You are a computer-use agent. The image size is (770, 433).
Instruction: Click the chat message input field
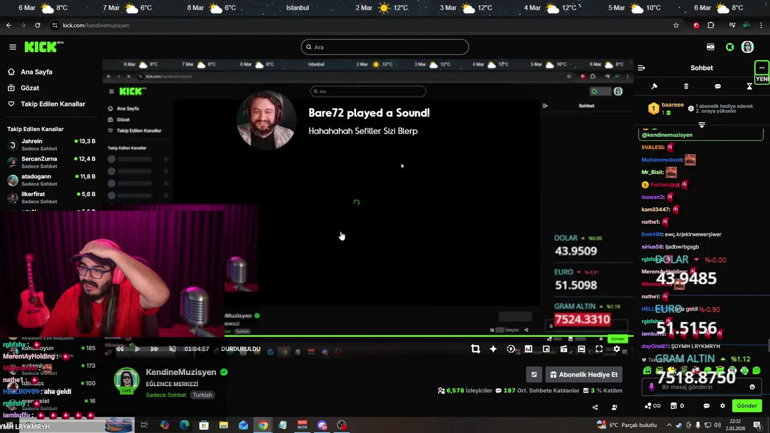pos(701,387)
